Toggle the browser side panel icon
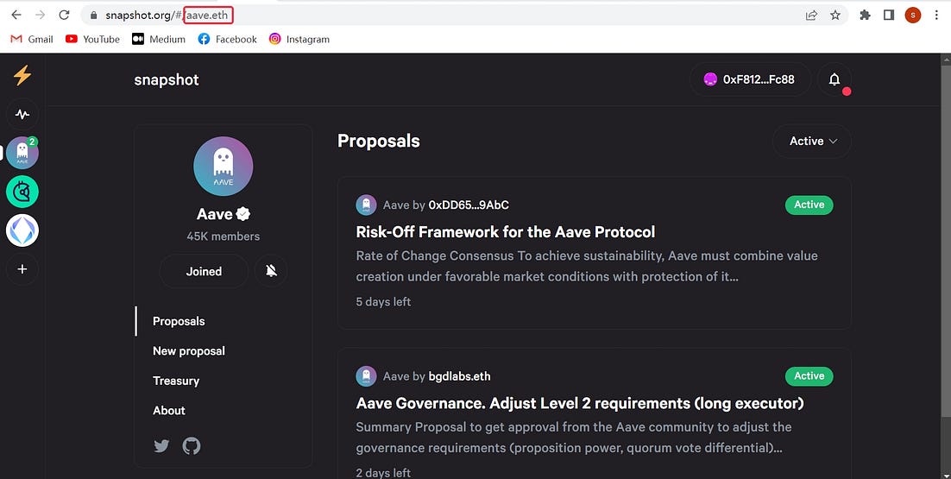Image resolution: width=951 pixels, height=479 pixels. (x=889, y=16)
